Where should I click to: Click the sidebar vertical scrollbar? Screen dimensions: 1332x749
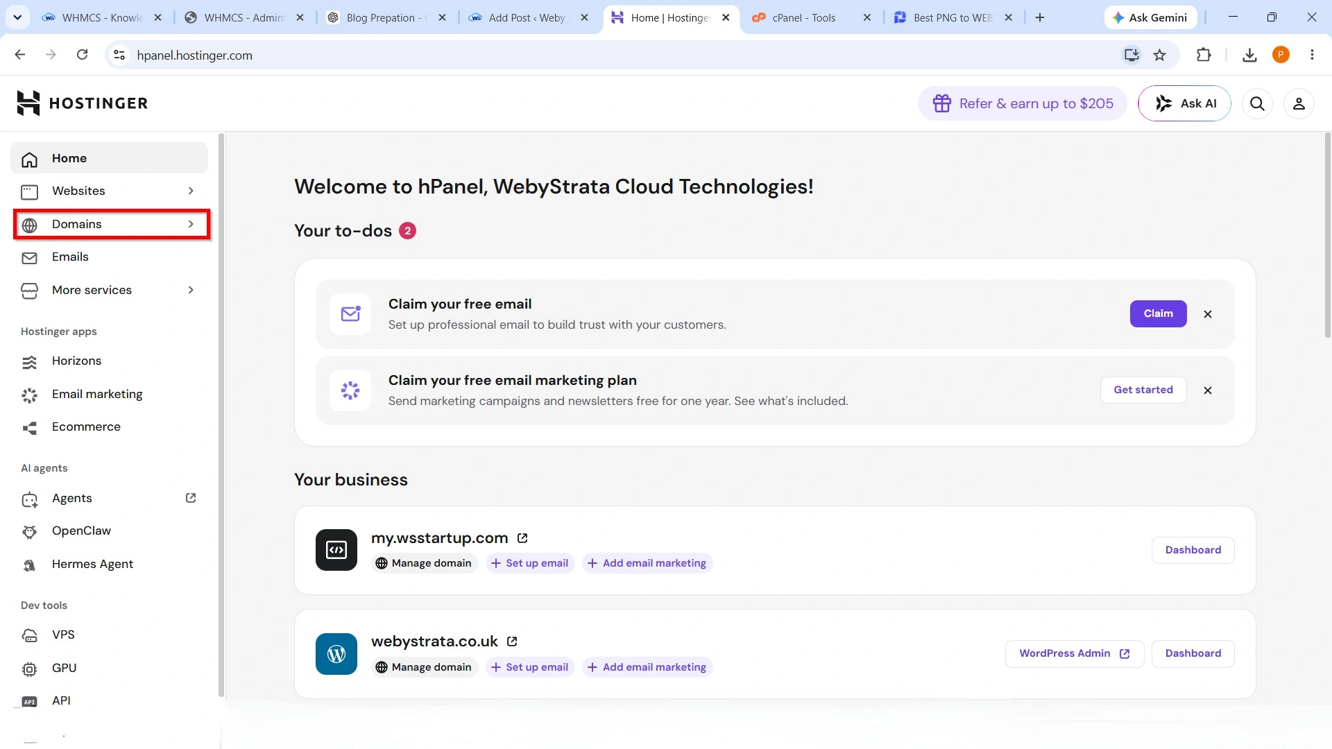221,415
